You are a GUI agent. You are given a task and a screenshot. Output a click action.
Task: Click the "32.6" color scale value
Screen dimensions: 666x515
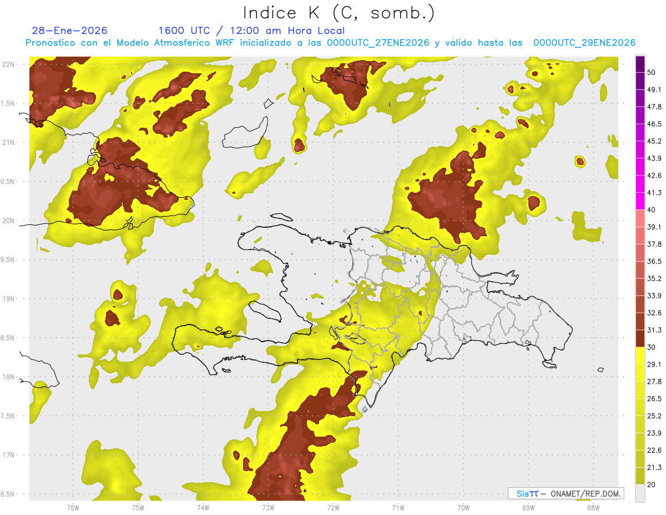coord(654,313)
